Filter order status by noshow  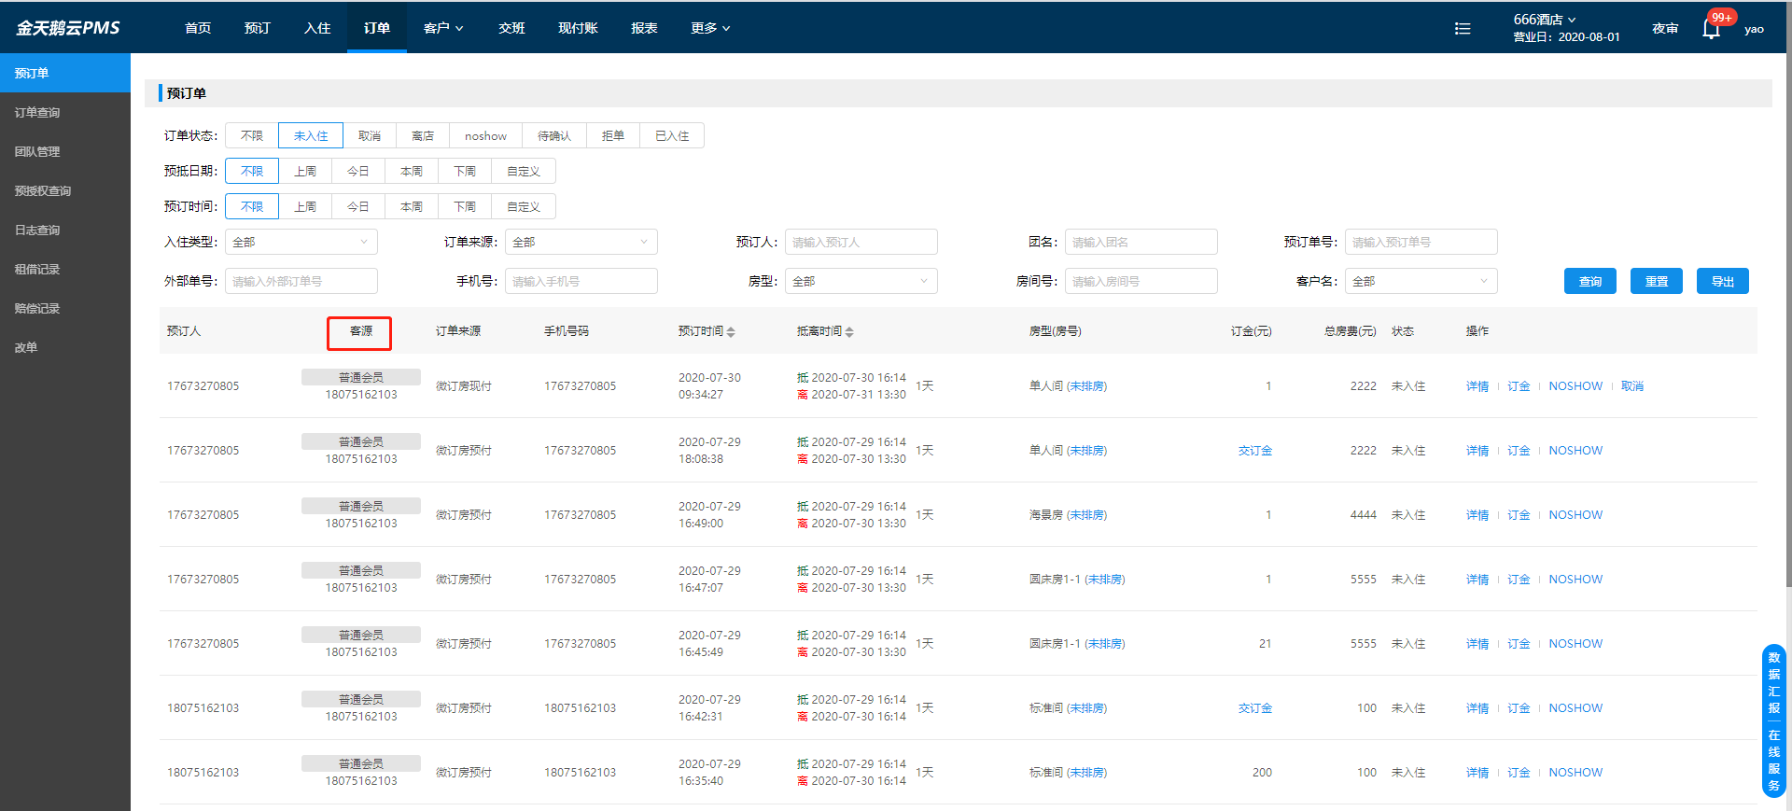pyautogui.click(x=485, y=135)
